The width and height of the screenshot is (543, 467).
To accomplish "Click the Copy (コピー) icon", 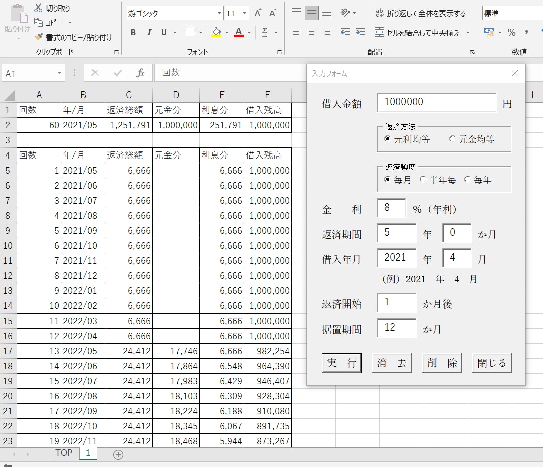I will click(38, 23).
